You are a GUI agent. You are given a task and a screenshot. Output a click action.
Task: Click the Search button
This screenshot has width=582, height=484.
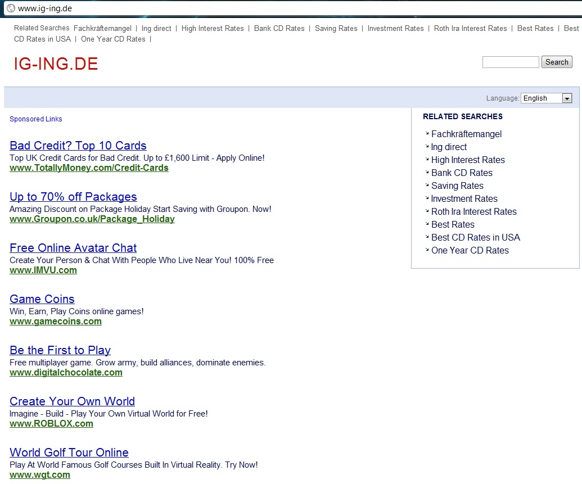tap(557, 62)
